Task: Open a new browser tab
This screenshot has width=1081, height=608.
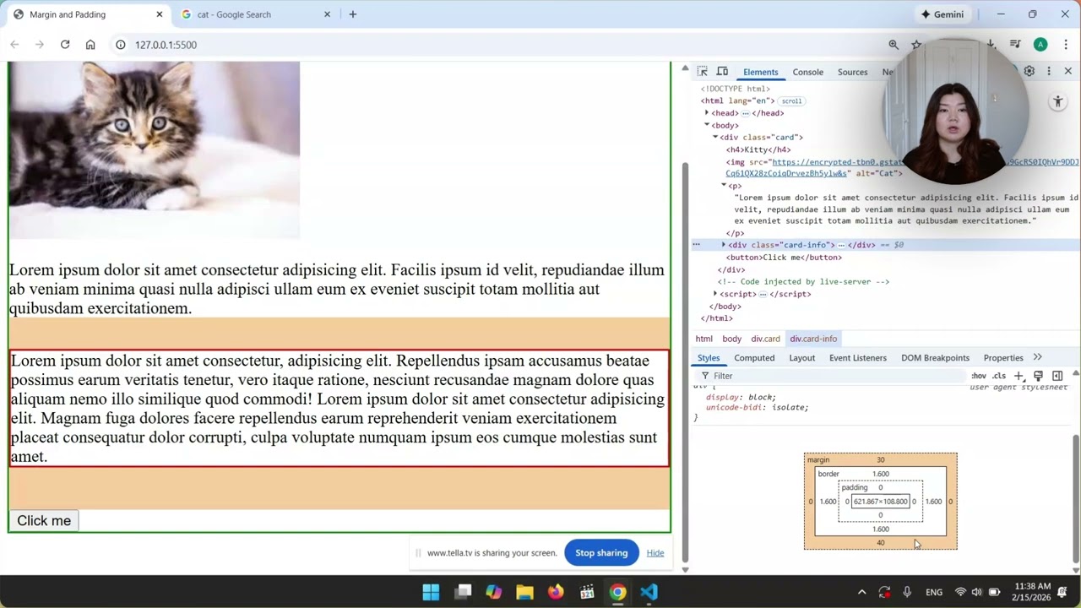Action: [353, 14]
